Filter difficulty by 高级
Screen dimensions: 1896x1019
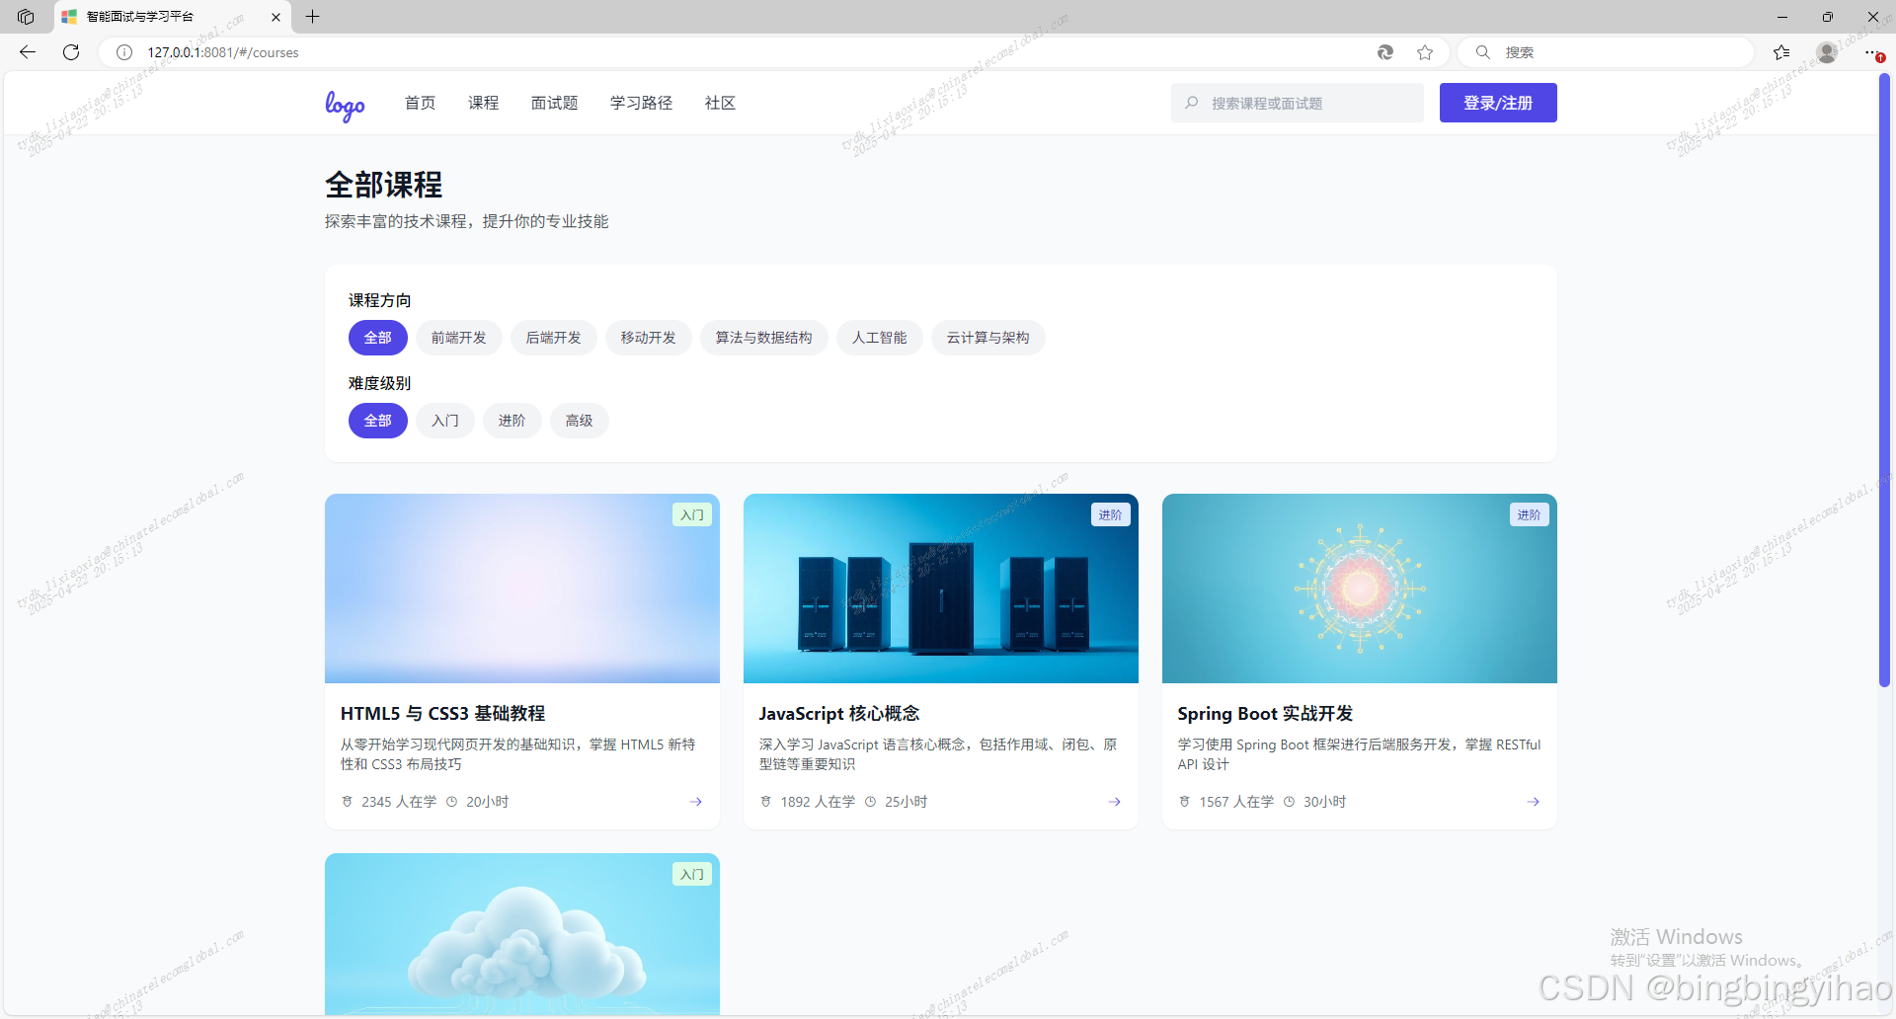(579, 421)
